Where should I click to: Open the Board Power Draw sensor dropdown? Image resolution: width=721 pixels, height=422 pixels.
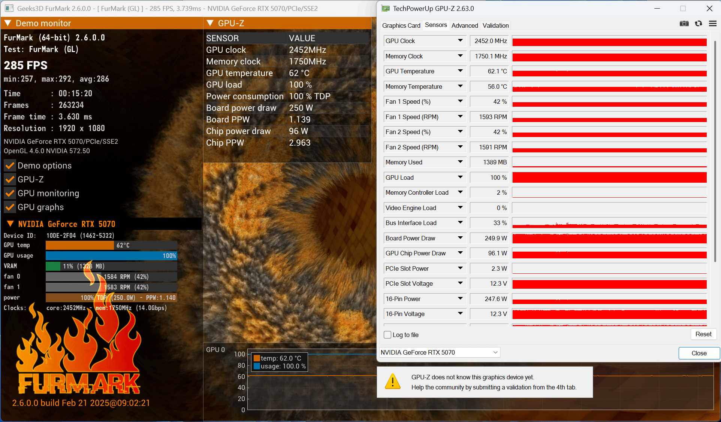(460, 238)
